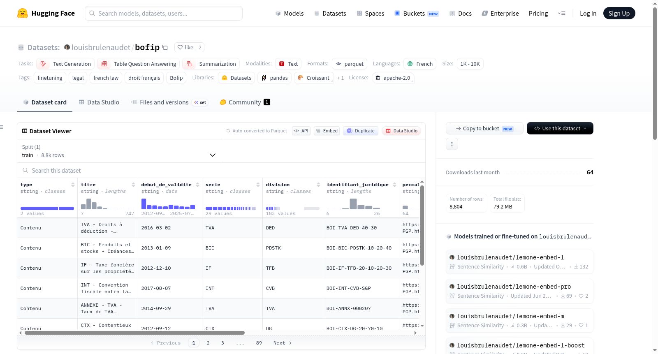
Task: Click the French language tag
Action: (420, 64)
